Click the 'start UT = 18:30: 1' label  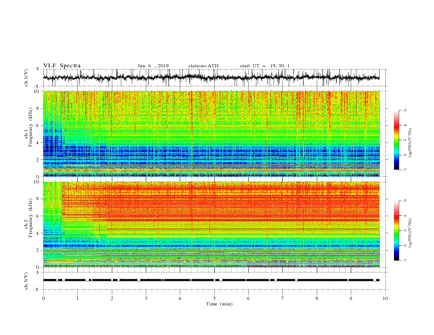point(265,66)
